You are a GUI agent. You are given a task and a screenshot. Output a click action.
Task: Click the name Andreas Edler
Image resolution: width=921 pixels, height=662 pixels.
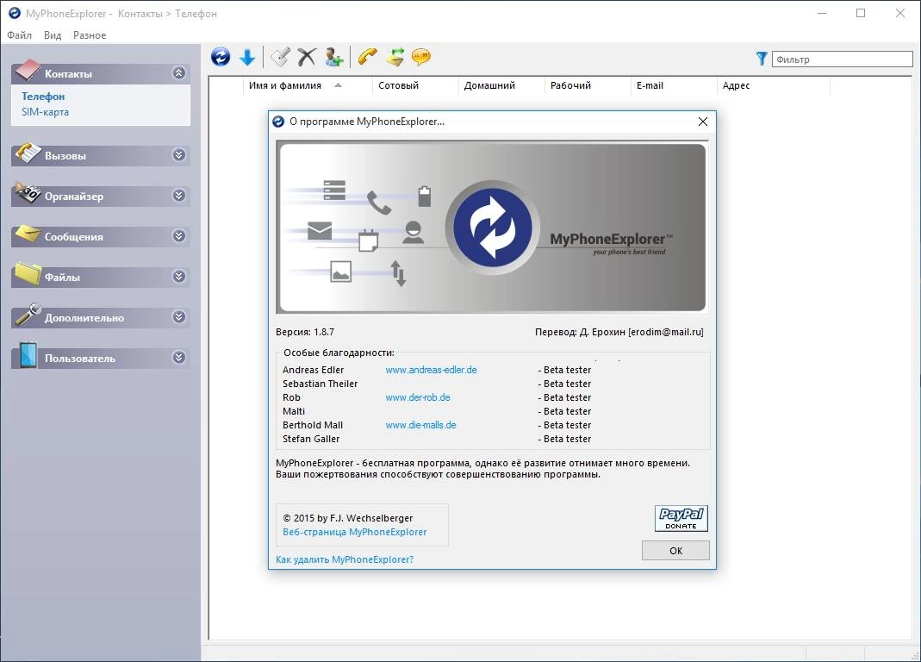[x=313, y=370]
